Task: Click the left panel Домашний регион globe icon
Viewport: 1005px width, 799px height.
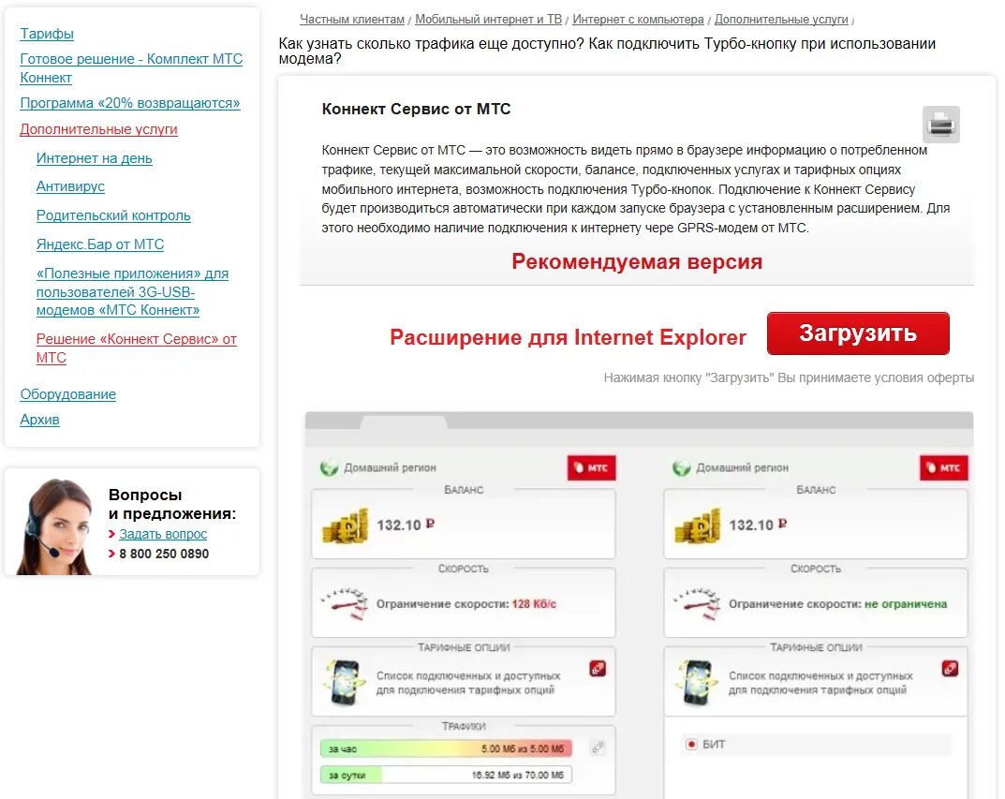Action: tap(330, 467)
